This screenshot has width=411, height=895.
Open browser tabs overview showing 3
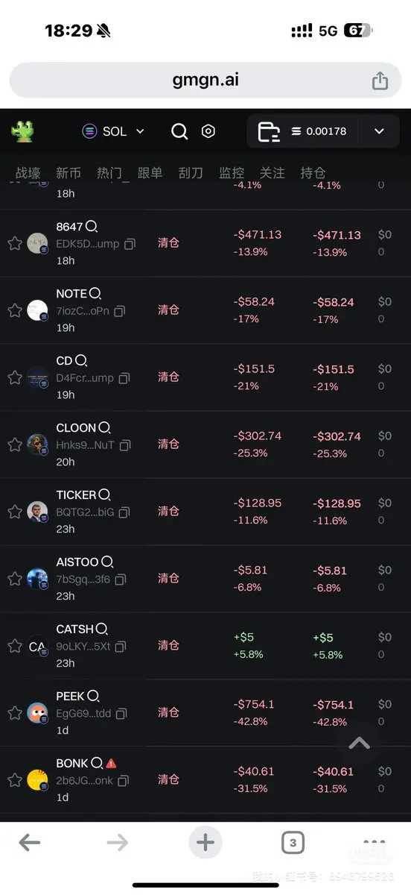point(293,844)
